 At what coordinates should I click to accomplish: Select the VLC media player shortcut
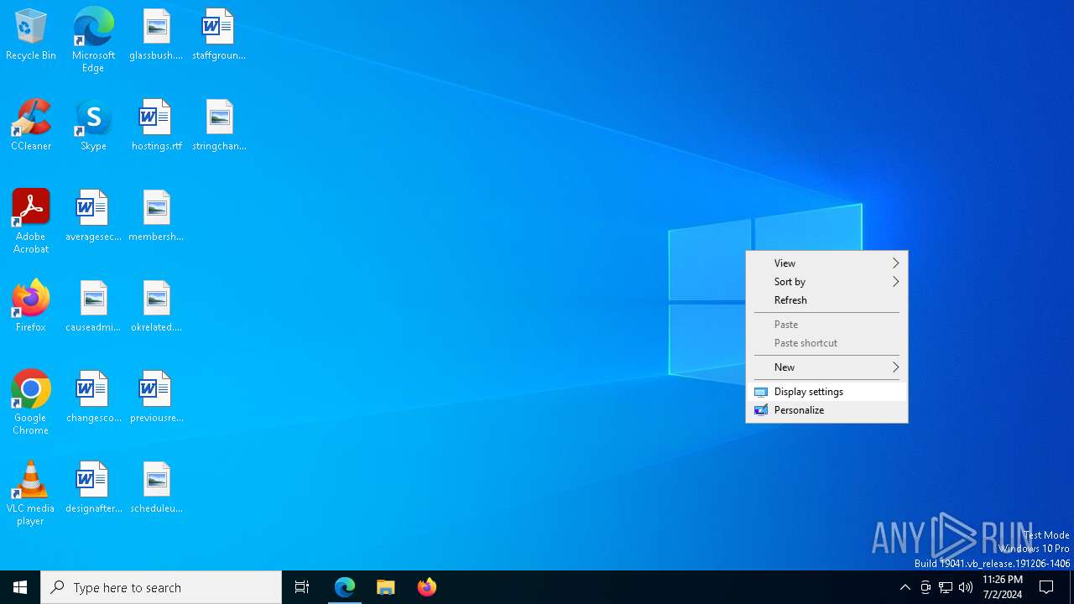coord(31,493)
